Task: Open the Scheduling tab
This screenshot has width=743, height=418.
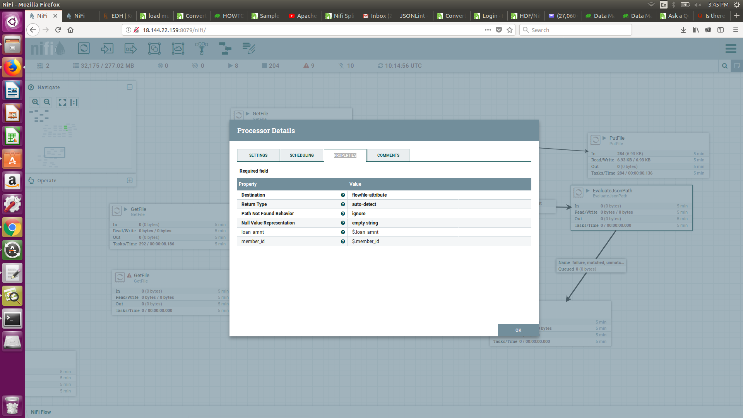Action: click(x=302, y=155)
